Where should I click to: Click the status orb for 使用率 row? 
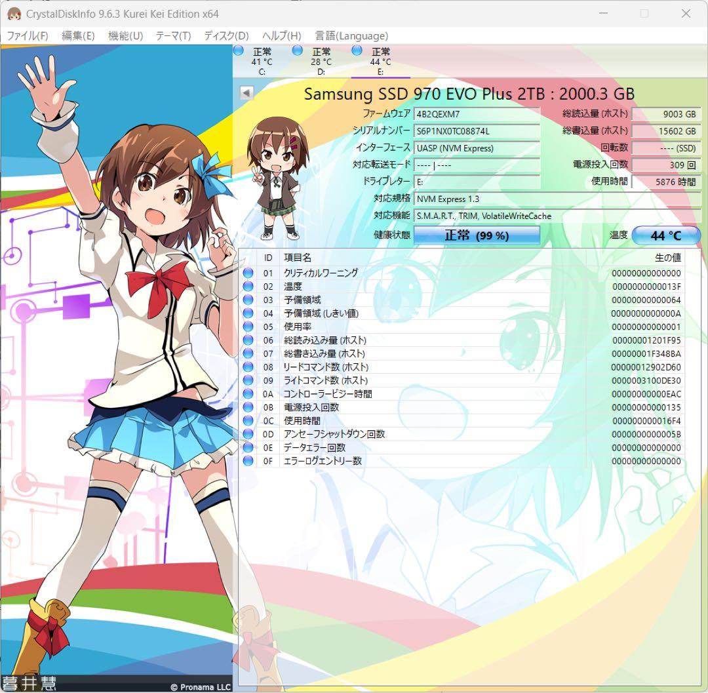pyautogui.click(x=248, y=327)
